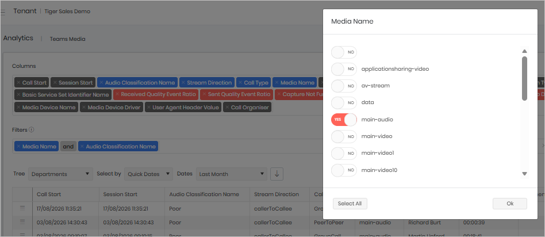Click the Media Name list scrollbar thumb
This screenshot has width=545, height=237.
[524, 78]
